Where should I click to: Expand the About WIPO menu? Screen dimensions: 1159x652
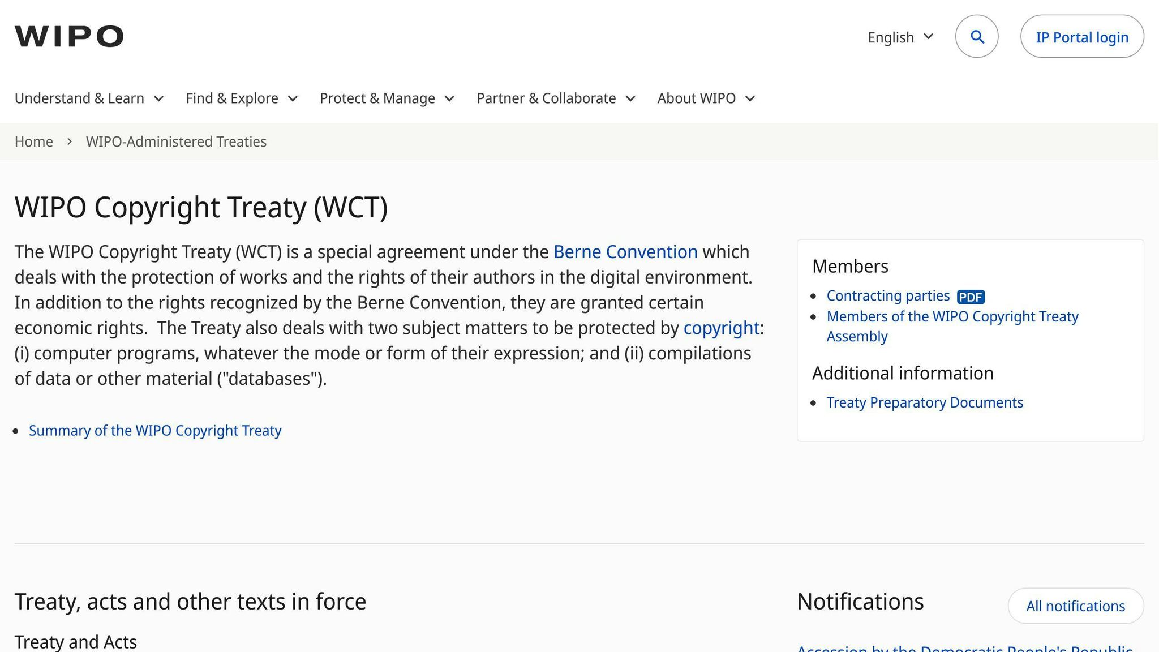[x=706, y=98]
